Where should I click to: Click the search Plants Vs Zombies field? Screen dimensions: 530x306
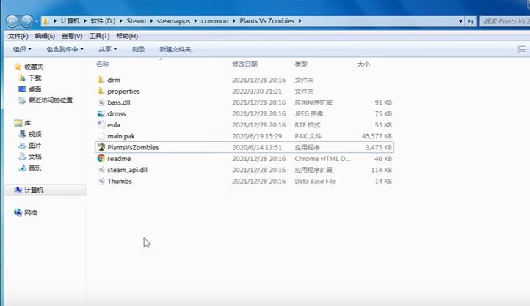505,21
